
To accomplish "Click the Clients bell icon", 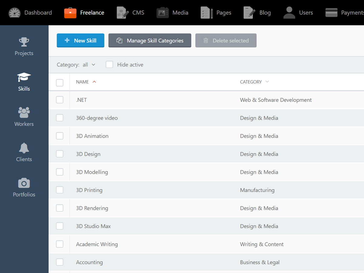I will (x=24, y=148).
